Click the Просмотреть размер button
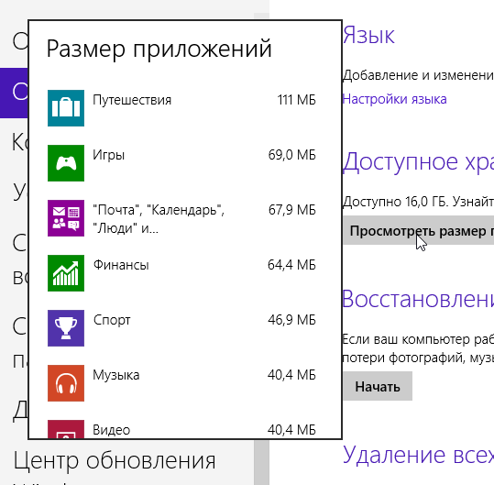 point(418,231)
